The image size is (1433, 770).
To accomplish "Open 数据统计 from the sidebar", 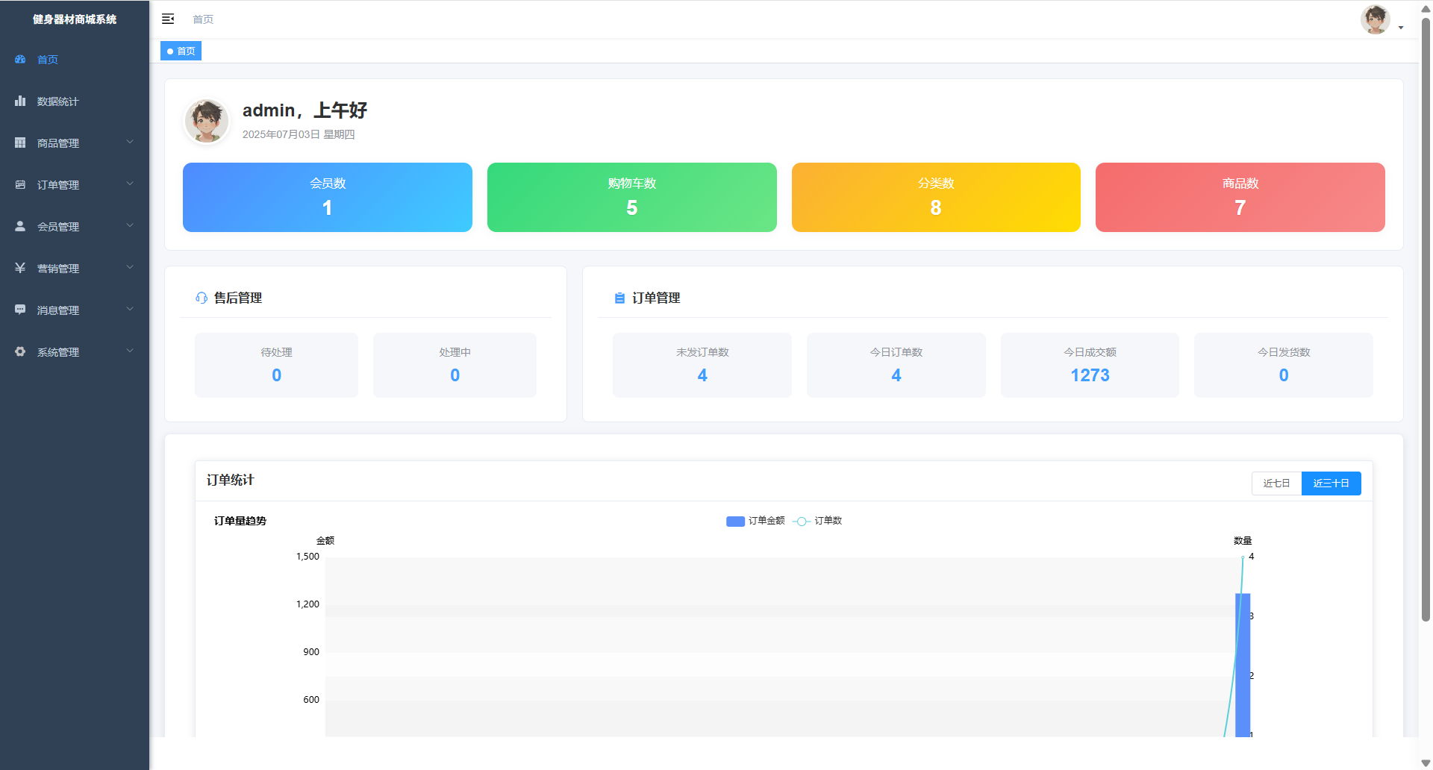I will (58, 101).
